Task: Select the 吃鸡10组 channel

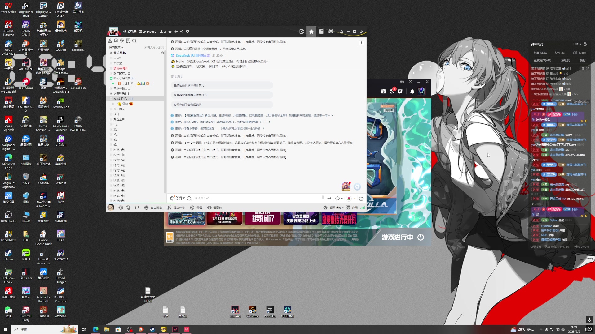Action: click(119, 150)
